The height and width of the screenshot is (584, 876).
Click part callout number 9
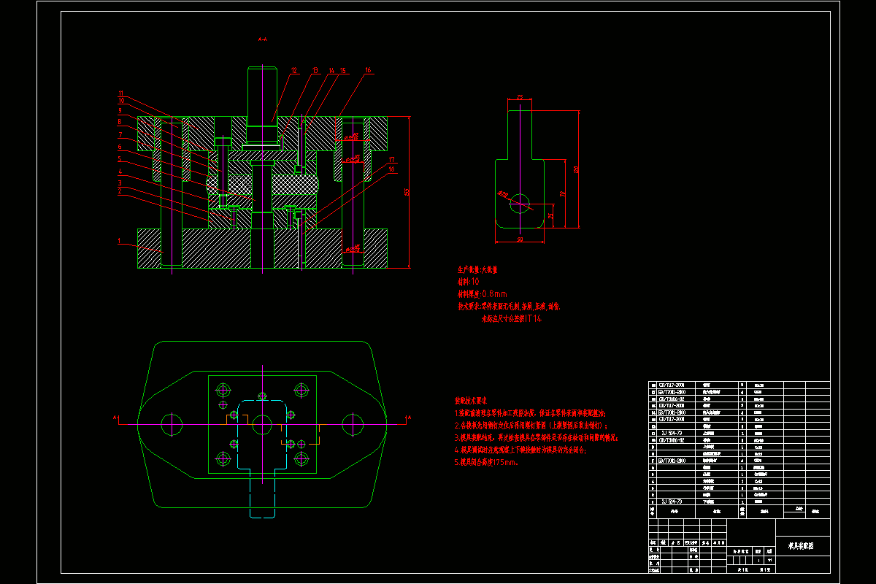pyautogui.click(x=120, y=110)
